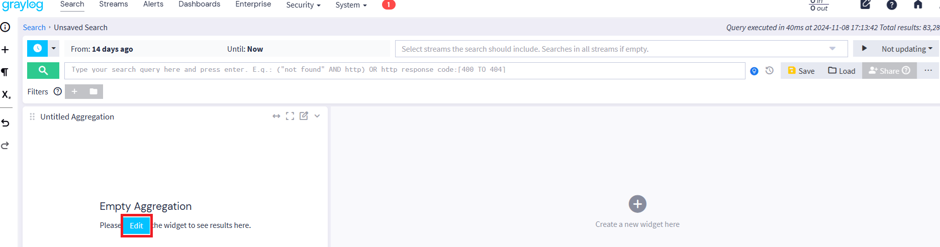Image resolution: width=940 pixels, height=247 pixels.
Task: Open the search query history
Action: 769,71
